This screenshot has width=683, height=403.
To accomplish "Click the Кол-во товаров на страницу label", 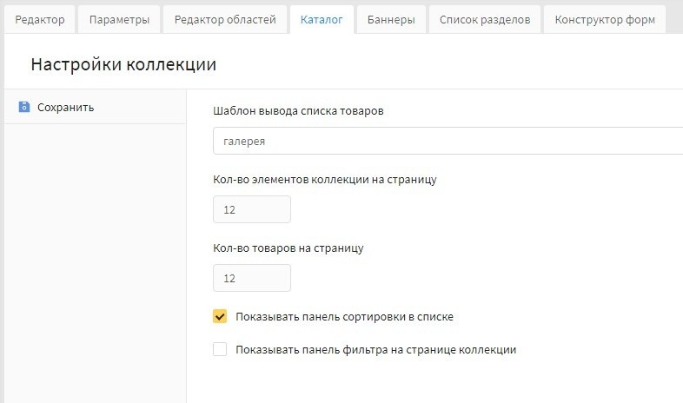I will click(x=288, y=248).
